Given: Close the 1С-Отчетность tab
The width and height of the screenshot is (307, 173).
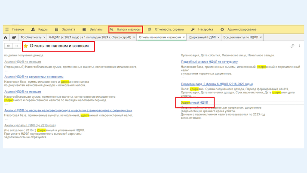Looking at the screenshot, I should click(44, 37).
